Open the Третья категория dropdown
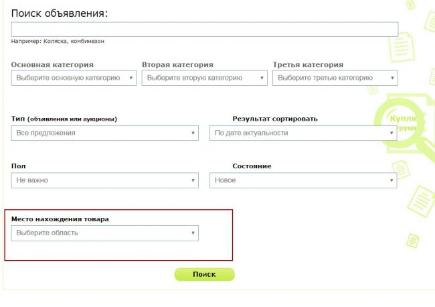Viewport: 435px width, 307px height. pos(335,78)
